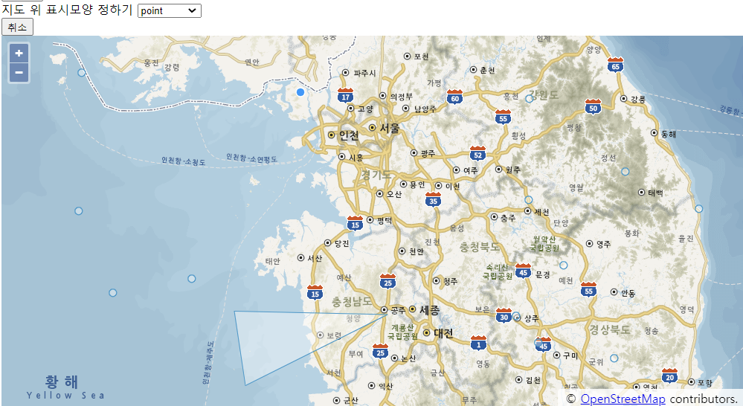This screenshot has height=406, width=743.
Task: Click the 강릉 city label
Action: (x=638, y=100)
